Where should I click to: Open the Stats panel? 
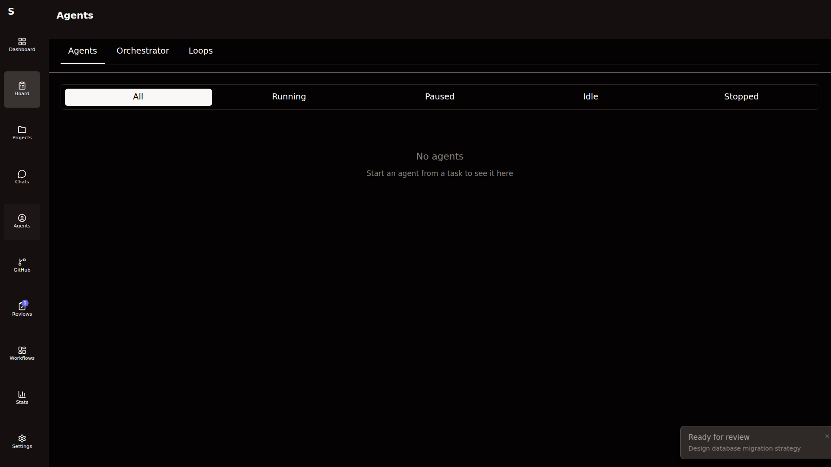[x=22, y=397]
